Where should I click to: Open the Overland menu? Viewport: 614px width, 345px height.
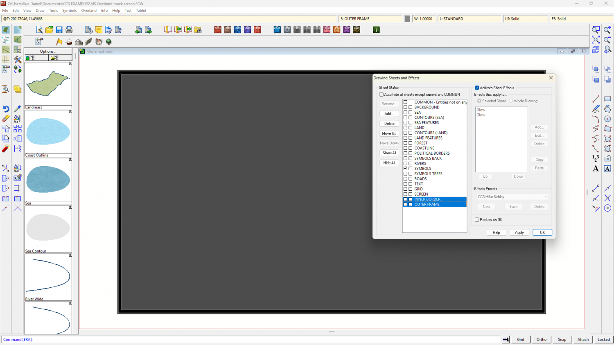pyautogui.click(x=89, y=11)
